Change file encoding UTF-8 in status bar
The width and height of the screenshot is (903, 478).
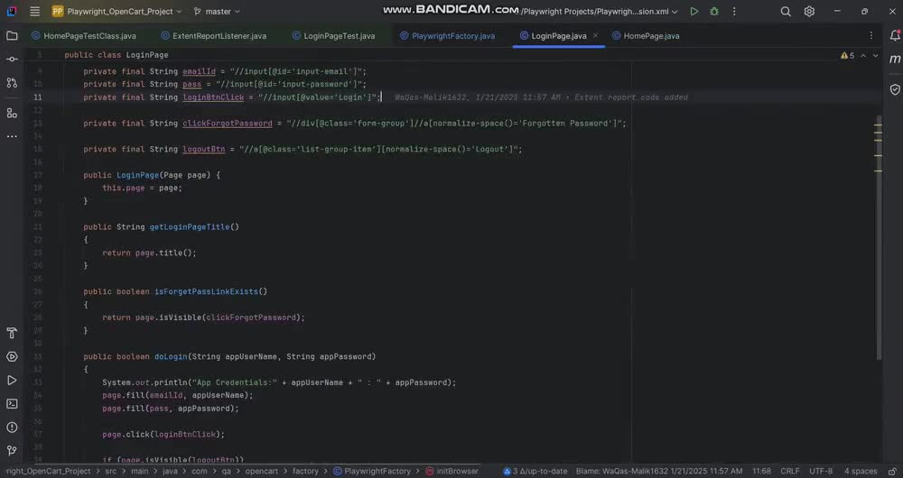coord(821,471)
